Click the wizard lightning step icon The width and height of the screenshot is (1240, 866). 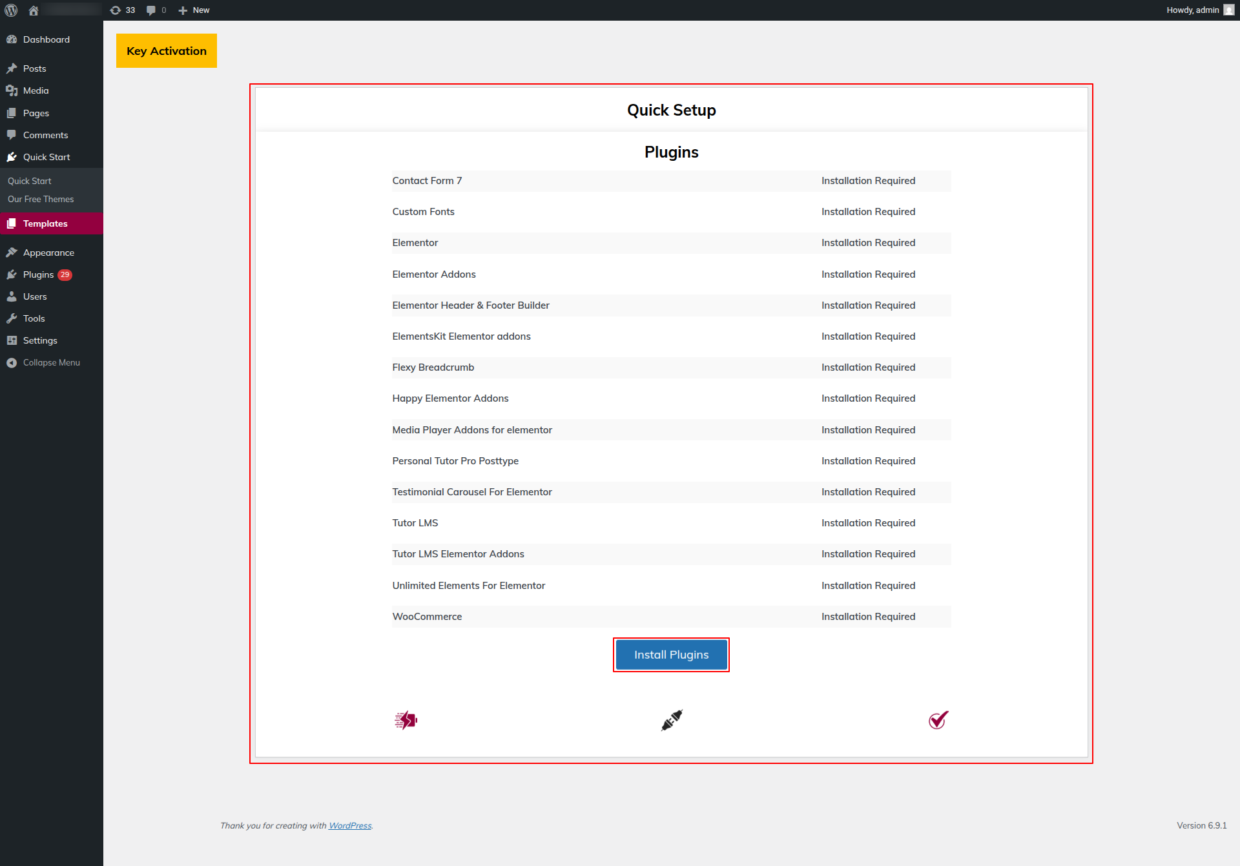point(406,719)
